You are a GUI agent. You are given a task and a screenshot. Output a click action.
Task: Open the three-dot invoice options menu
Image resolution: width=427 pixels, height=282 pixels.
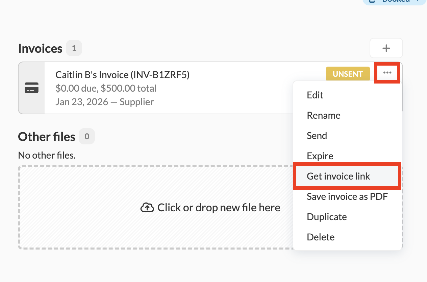tap(387, 73)
